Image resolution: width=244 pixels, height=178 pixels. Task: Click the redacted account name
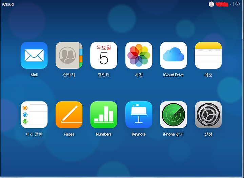pos(222,4)
